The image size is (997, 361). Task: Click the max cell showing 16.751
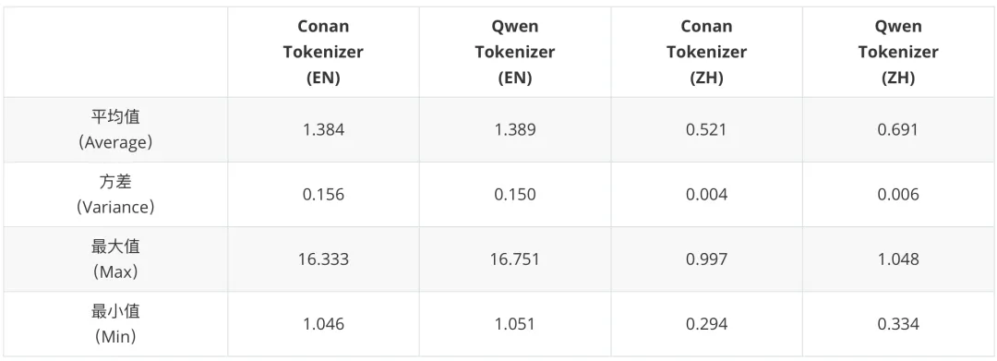515,259
